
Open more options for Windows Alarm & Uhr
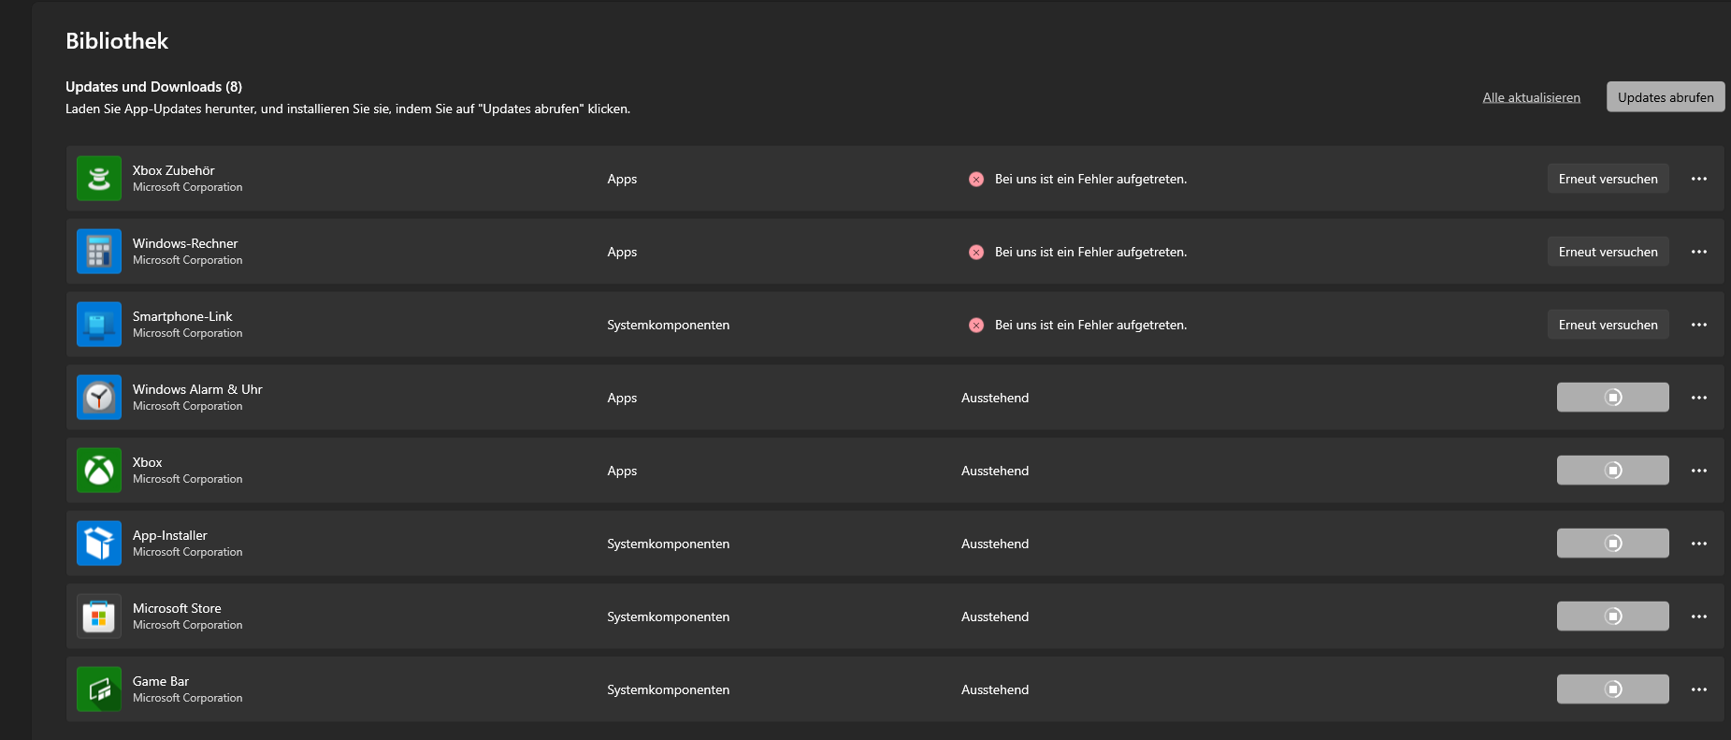tap(1699, 398)
